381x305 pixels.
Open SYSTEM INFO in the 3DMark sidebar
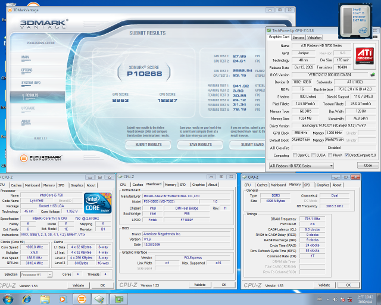[31, 83]
